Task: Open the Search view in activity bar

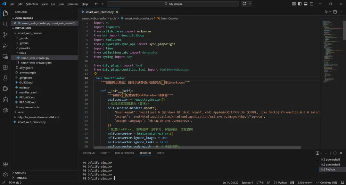Action: pos(5,24)
